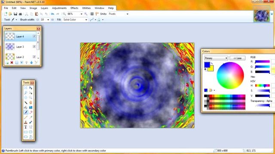The width and height of the screenshot is (275, 154).
Task: Open the Primary color selector dropdown
Action: coord(216,58)
